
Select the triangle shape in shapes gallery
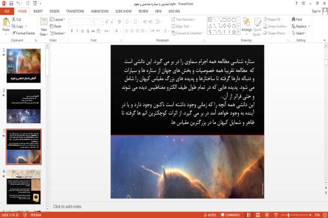[210, 26]
